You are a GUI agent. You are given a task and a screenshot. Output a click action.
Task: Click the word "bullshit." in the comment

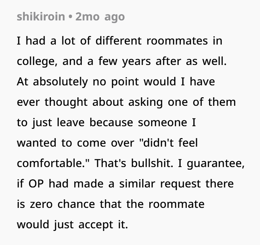[152, 163]
